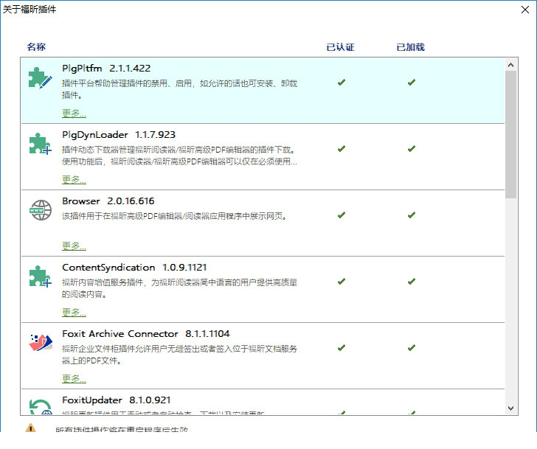
Task: Click the PlgDynLoader puzzle-plus icon
Action: pyautogui.click(x=41, y=144)
